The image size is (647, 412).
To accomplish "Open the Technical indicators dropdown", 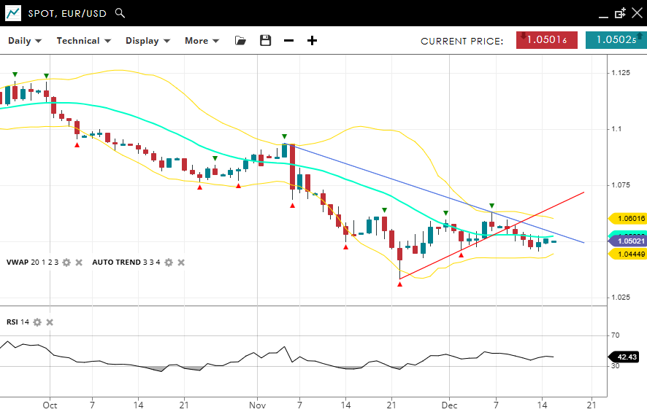I will point(83,41).
